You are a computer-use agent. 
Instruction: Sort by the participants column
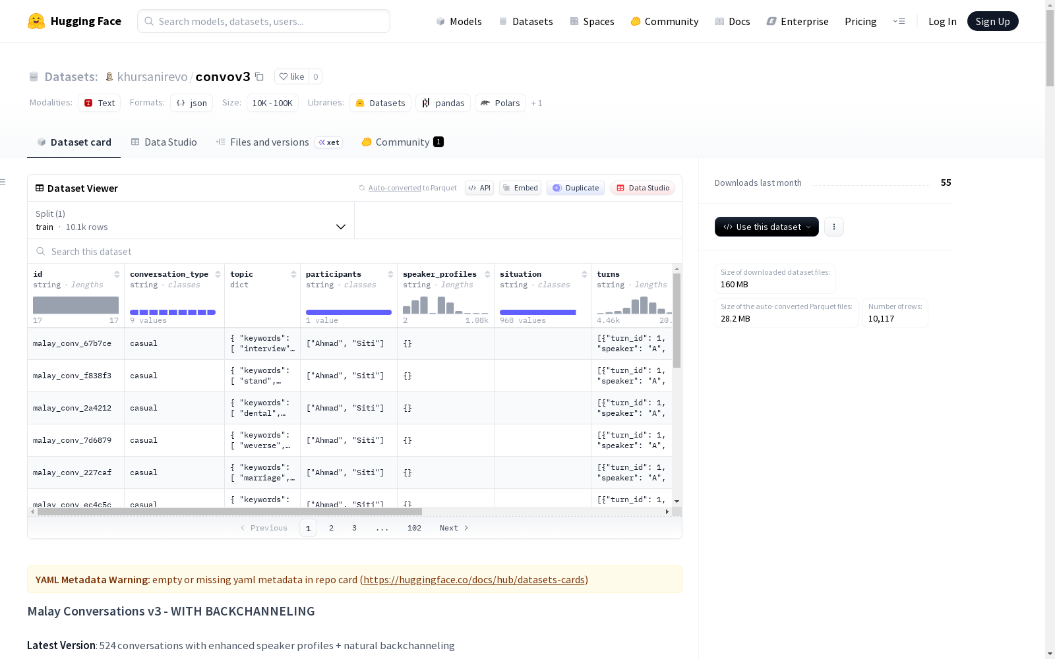[390, 274]
